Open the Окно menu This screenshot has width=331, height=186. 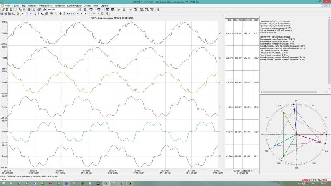(x=96, y=6)
